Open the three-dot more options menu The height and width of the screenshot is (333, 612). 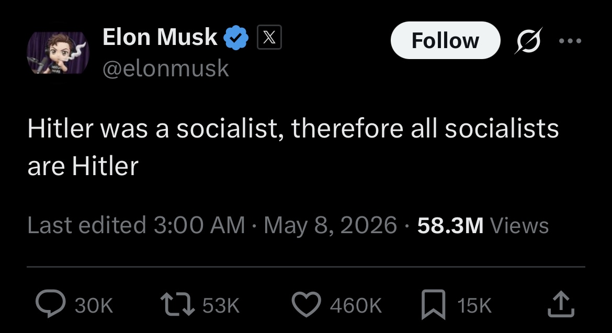coord(570,41)
